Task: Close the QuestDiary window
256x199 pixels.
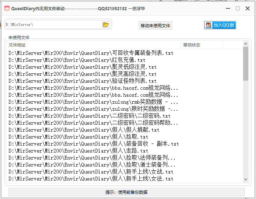Action: (248, 8)
